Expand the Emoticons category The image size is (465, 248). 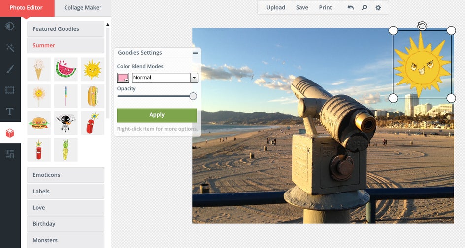coord(66,175)
